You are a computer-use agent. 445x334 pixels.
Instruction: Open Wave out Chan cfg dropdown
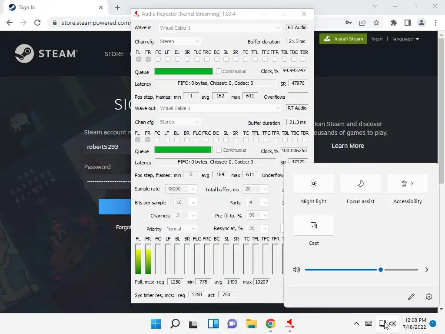[179, 122]
